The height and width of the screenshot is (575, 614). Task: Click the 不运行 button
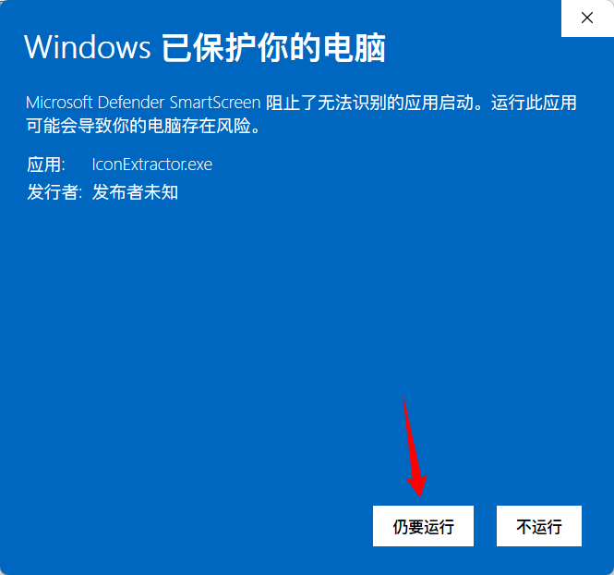[539, 526]
